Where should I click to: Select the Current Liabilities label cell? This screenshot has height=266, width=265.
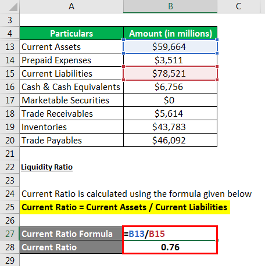click(x=71, y=73)
